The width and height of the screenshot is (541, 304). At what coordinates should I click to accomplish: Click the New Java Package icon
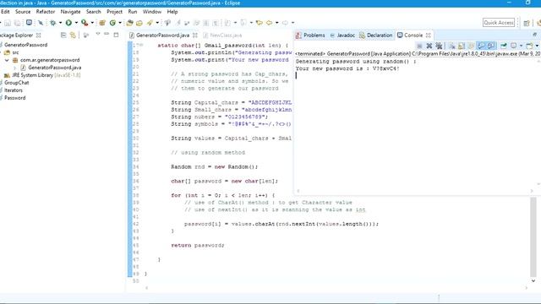[102, 23]
